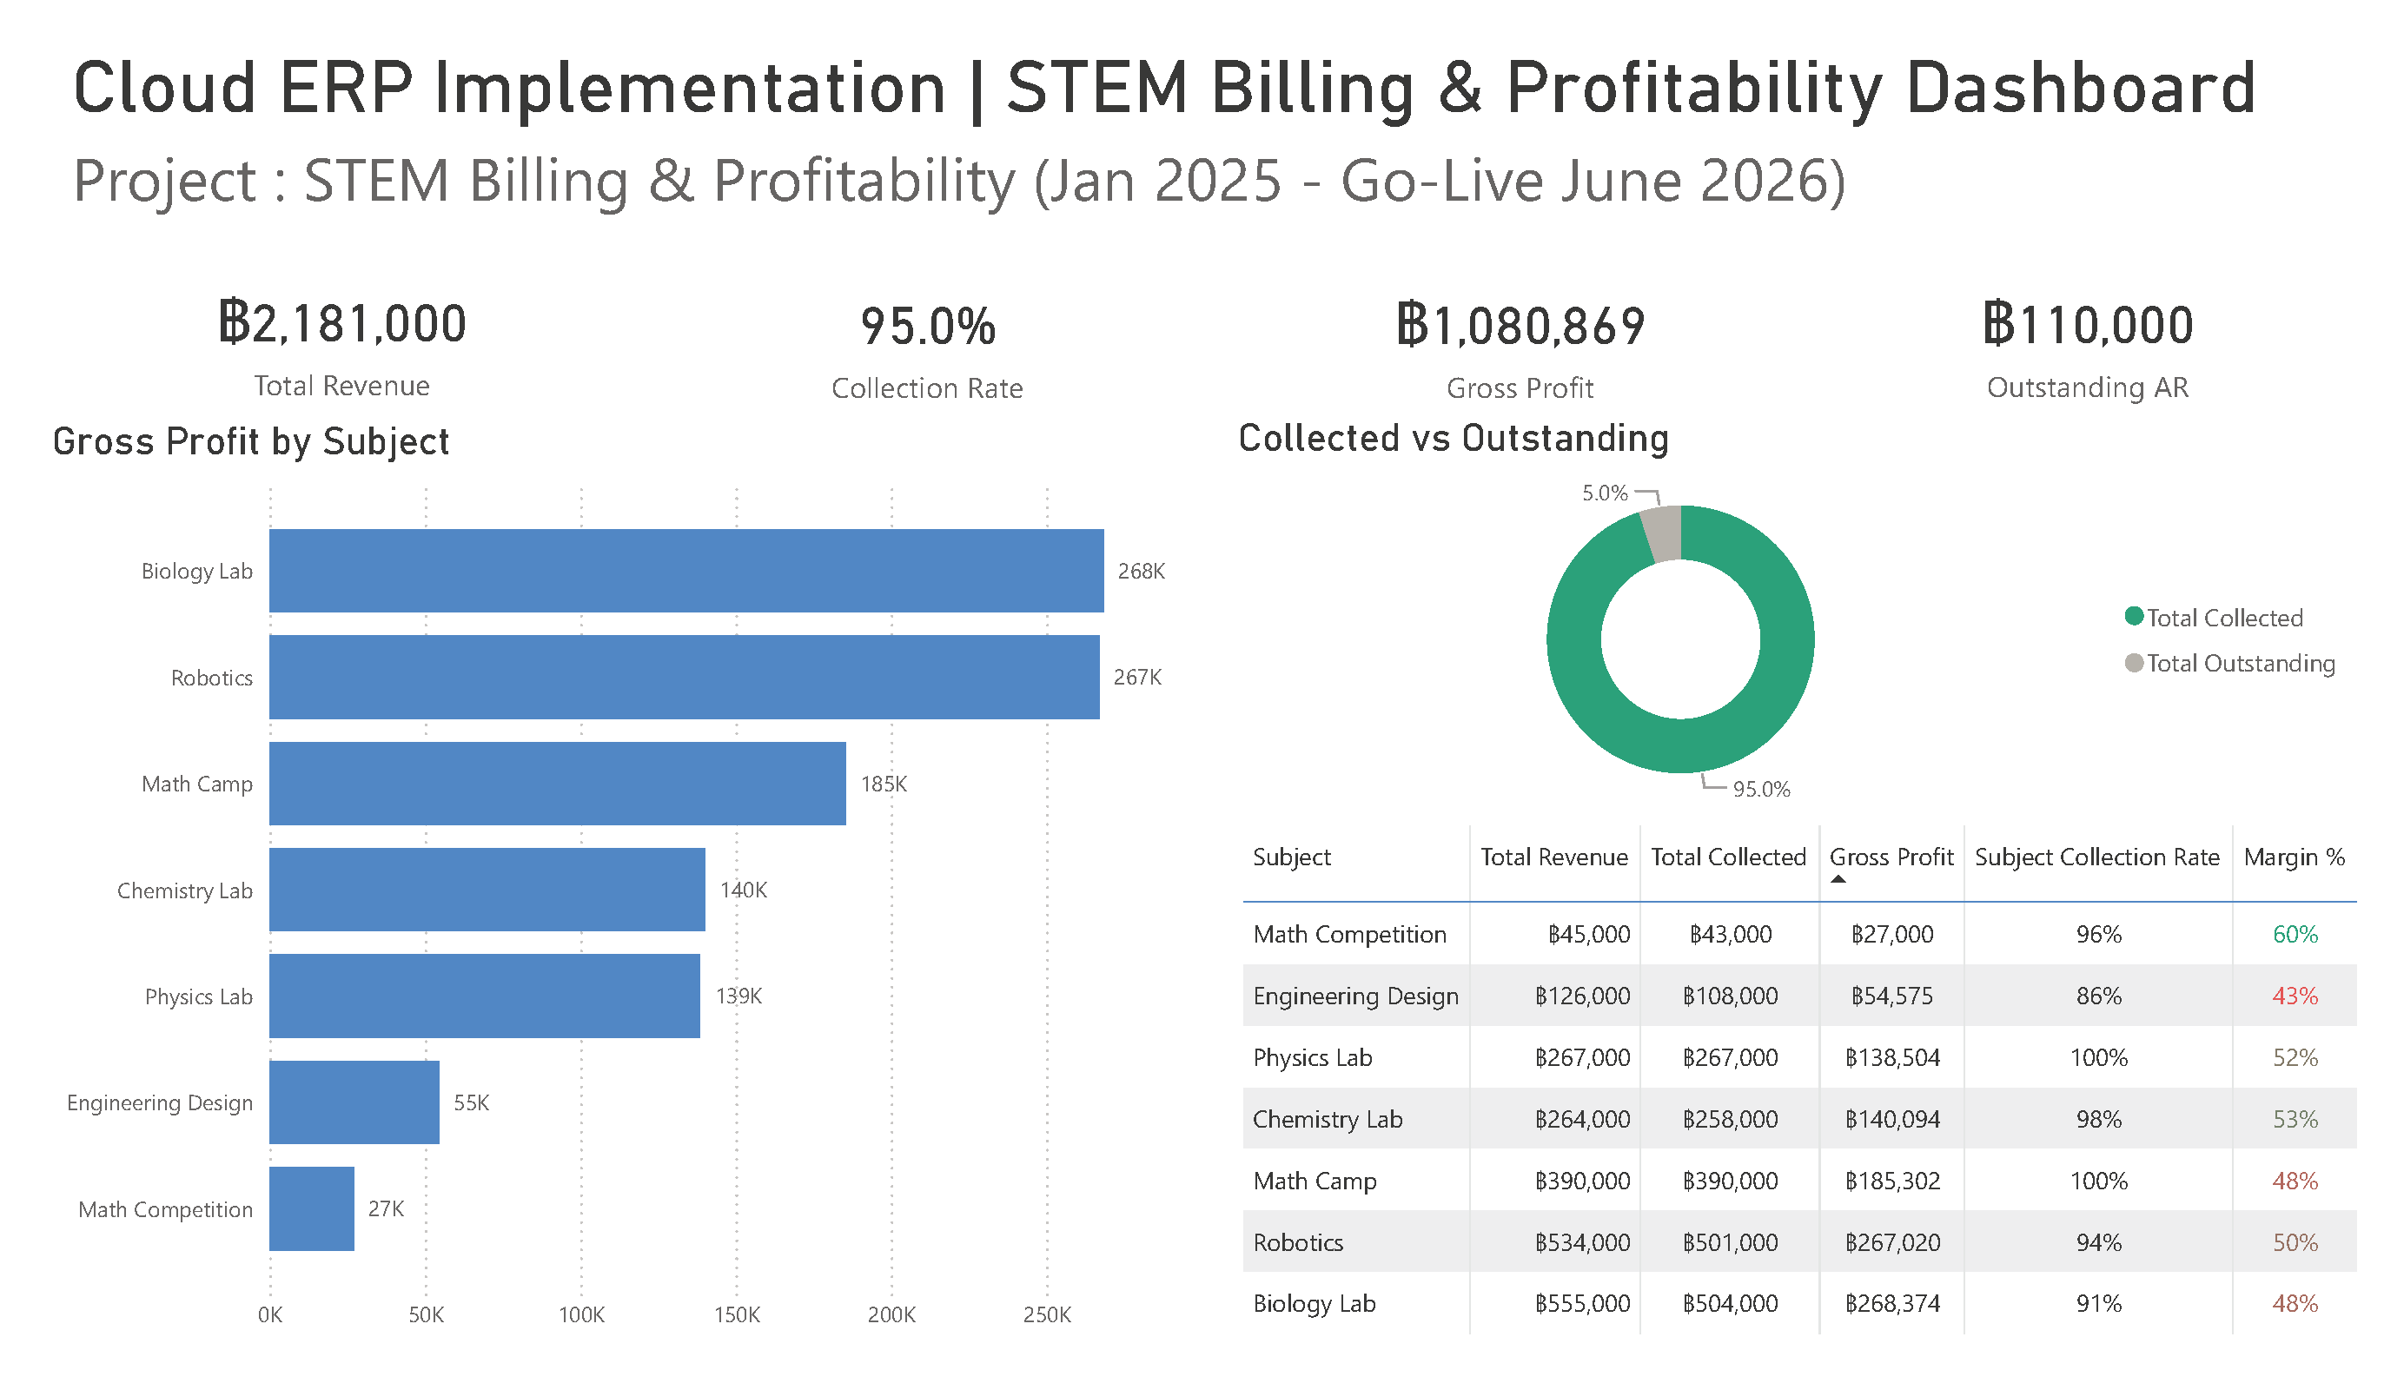Click the Physics Lab bar
Image resolution: width=2404 pixels, height=1390 pixels.
pyautogui.click(x=485, y=996)
